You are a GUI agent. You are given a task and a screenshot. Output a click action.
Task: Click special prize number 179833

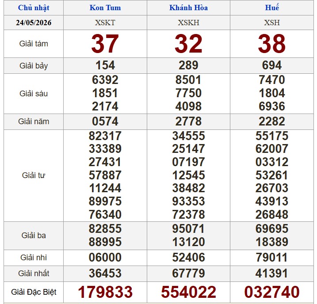105,292
